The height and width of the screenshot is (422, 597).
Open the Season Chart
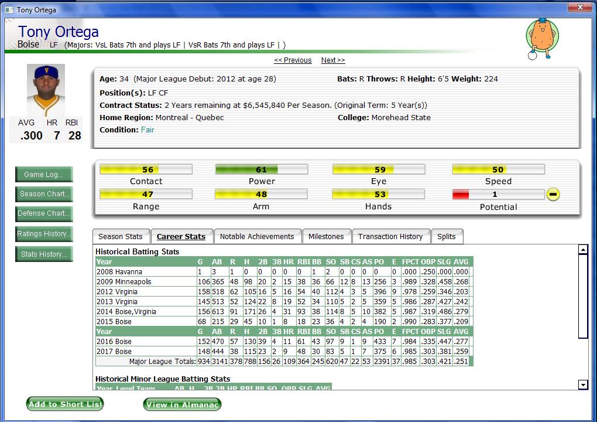[44, 194]
